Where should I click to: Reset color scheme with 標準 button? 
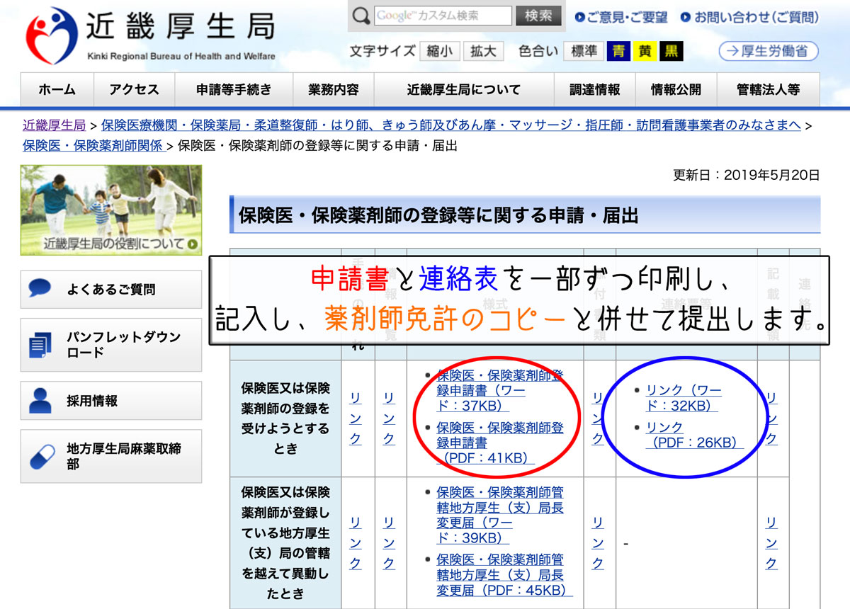tap(584, 51)
